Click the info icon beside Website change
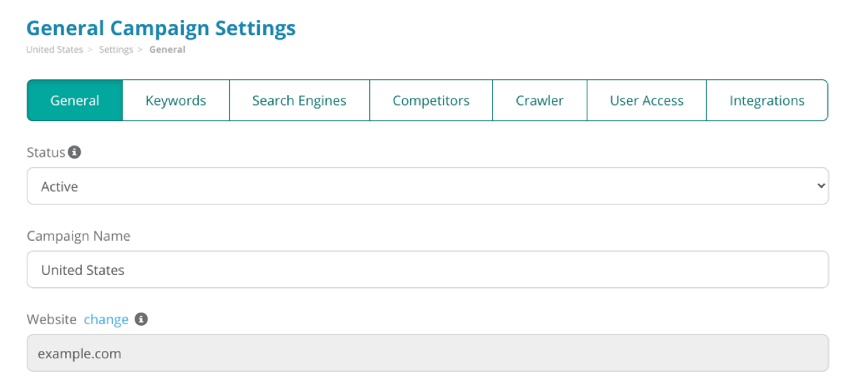Image resolution: width=852 pixels, height=383 pixels. [141, 319]
